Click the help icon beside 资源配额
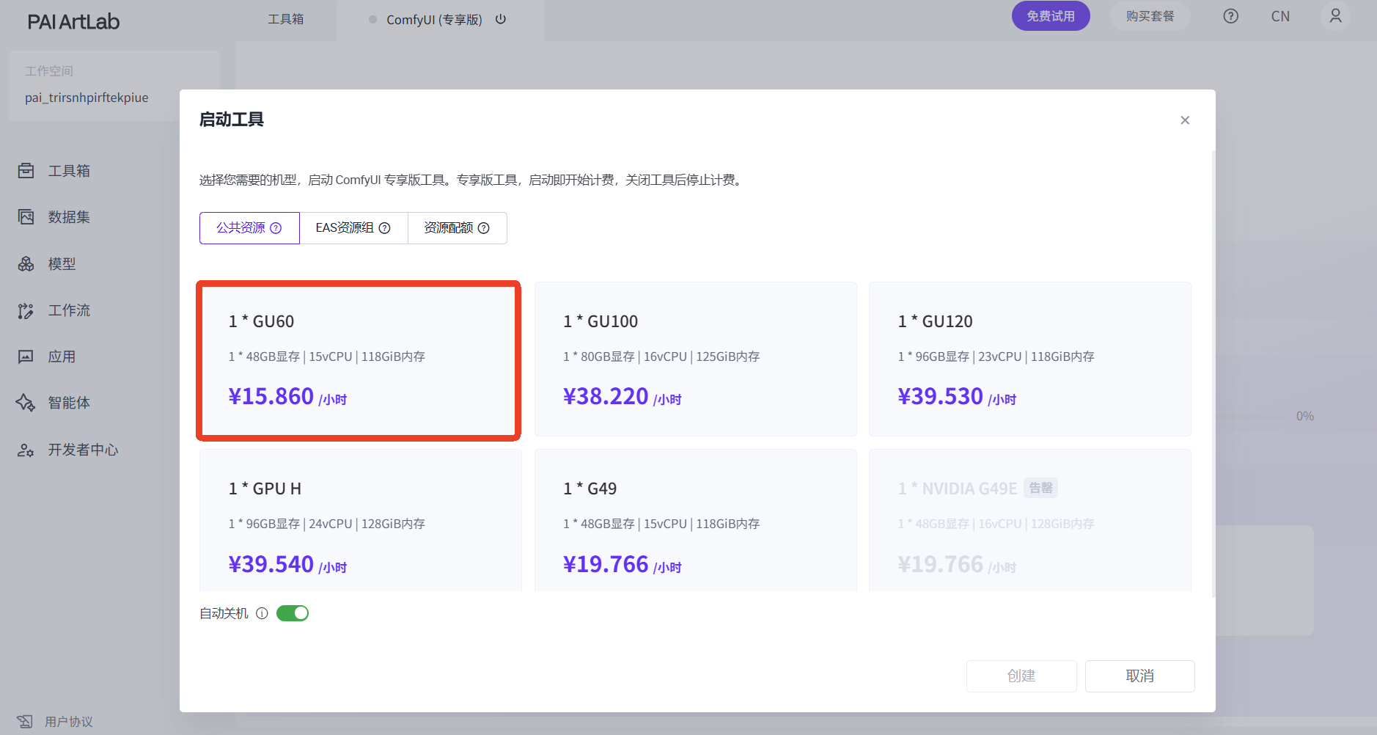1377x735 pixels. 484,228
